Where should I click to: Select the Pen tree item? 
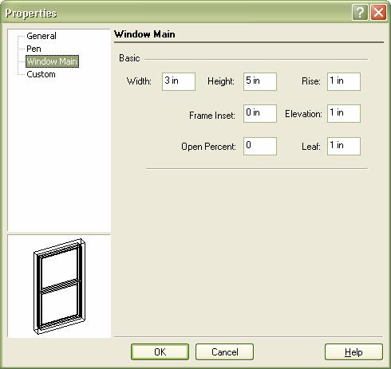pos(34,49)
